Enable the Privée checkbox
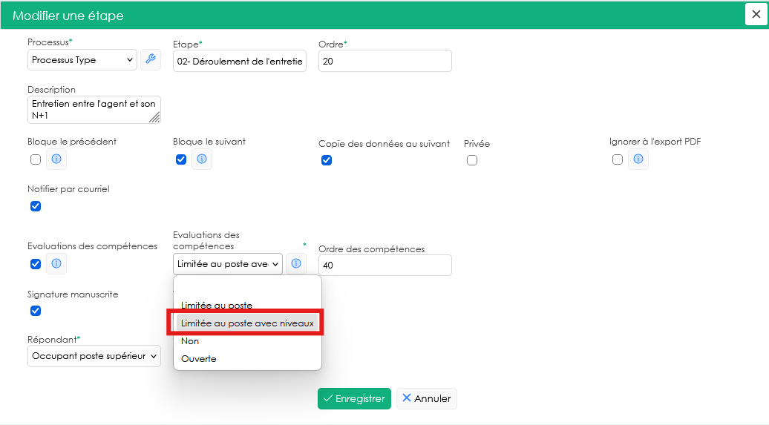769x425 pixels. click(472, 160)
